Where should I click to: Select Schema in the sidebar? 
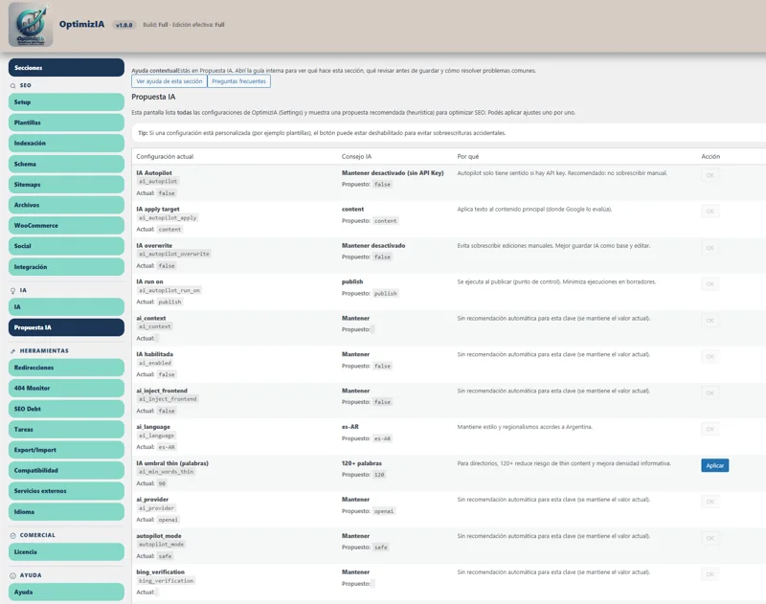tap(66, 164)
